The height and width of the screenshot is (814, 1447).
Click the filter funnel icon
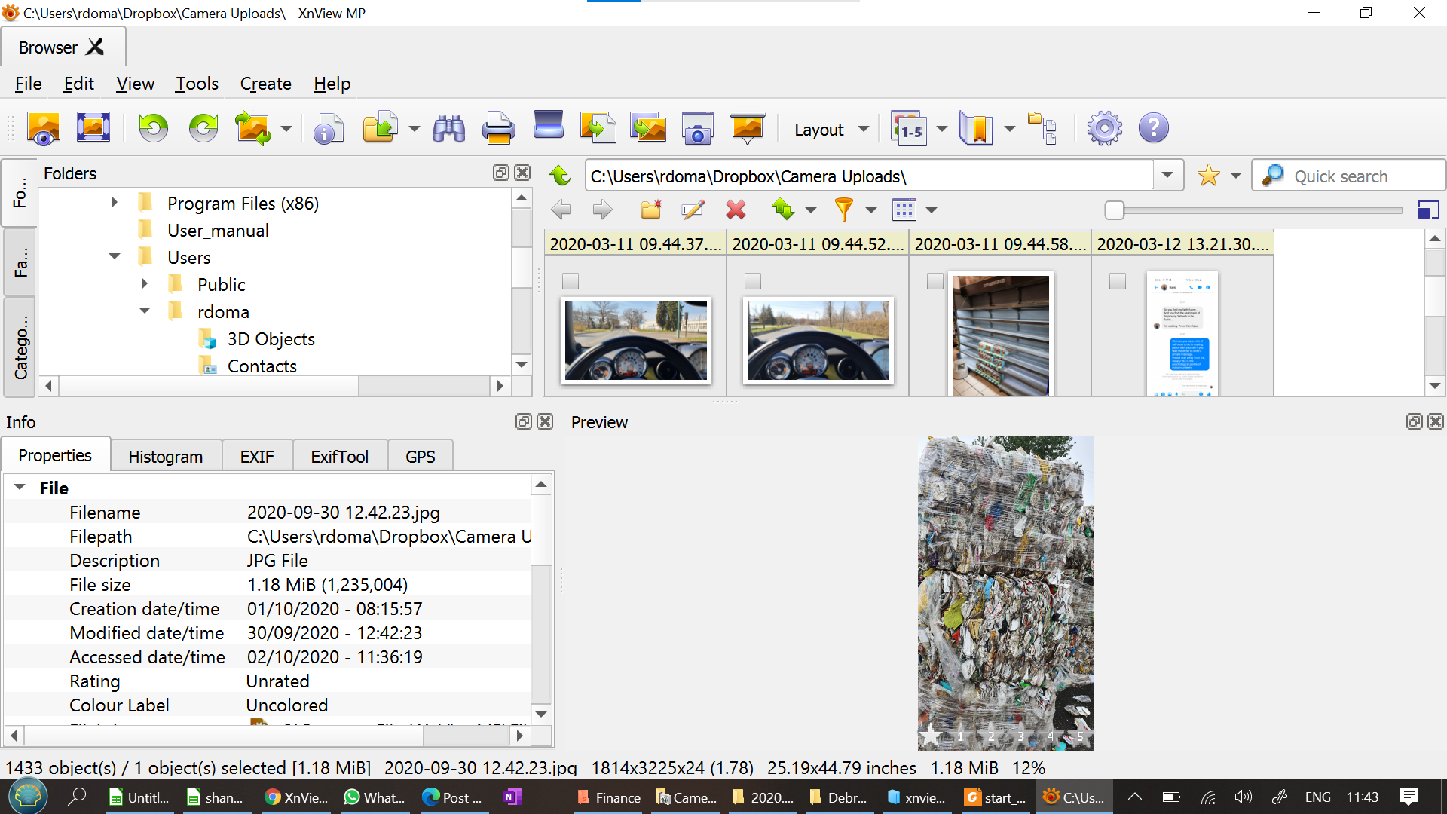(843, 210)
